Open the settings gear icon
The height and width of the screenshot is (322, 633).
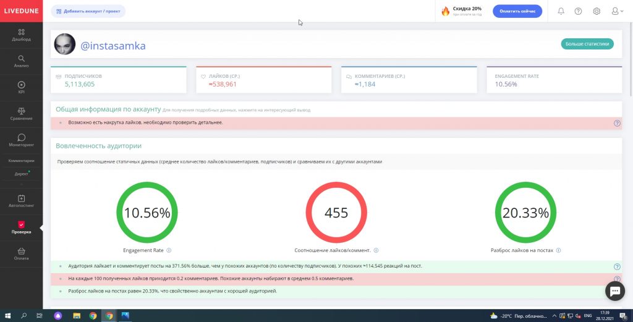point(597,11)
